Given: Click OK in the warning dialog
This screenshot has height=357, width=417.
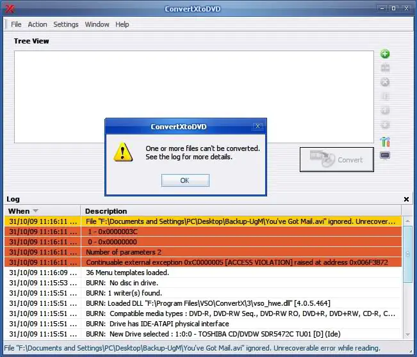Looking at the screenshot, I should (x=185, y=180).
